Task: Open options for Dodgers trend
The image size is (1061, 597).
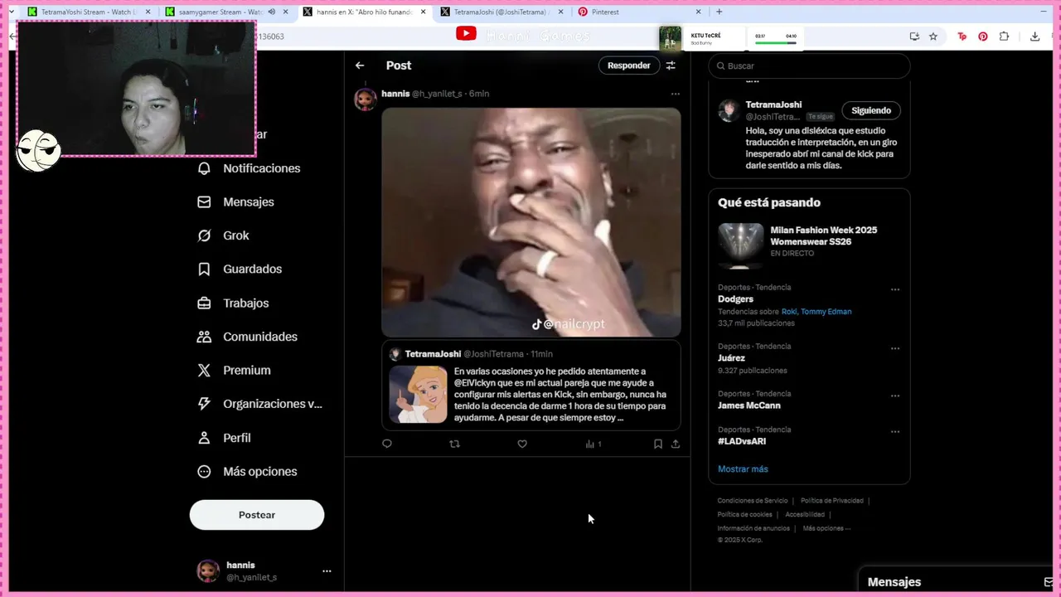Action: pyautogui.click(x=895, y=289)
